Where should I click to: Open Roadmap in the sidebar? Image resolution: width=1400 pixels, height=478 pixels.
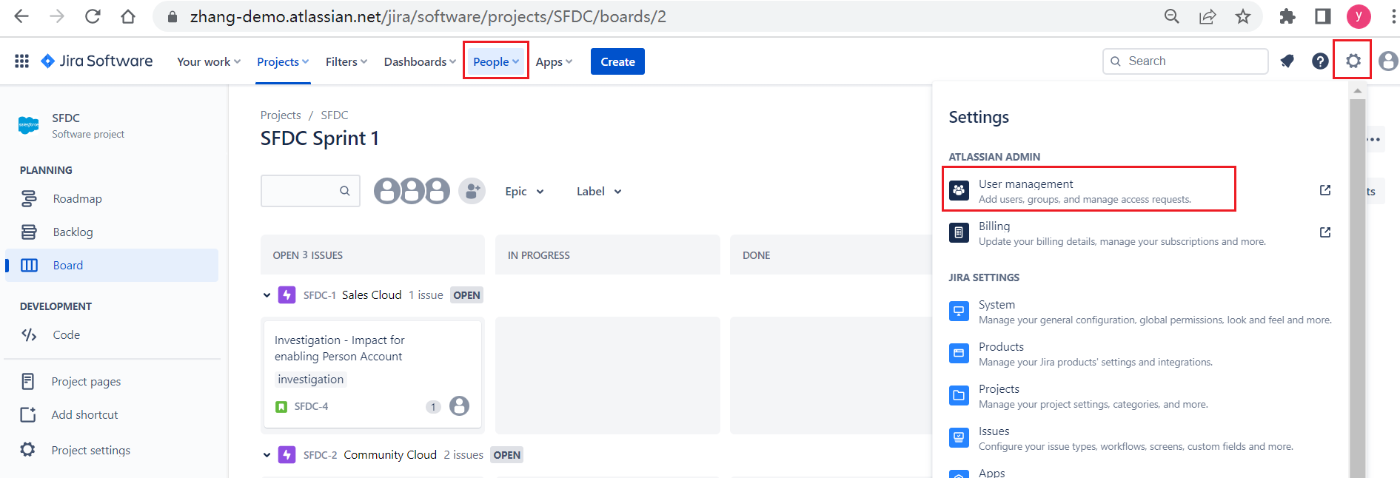[112, 198]
